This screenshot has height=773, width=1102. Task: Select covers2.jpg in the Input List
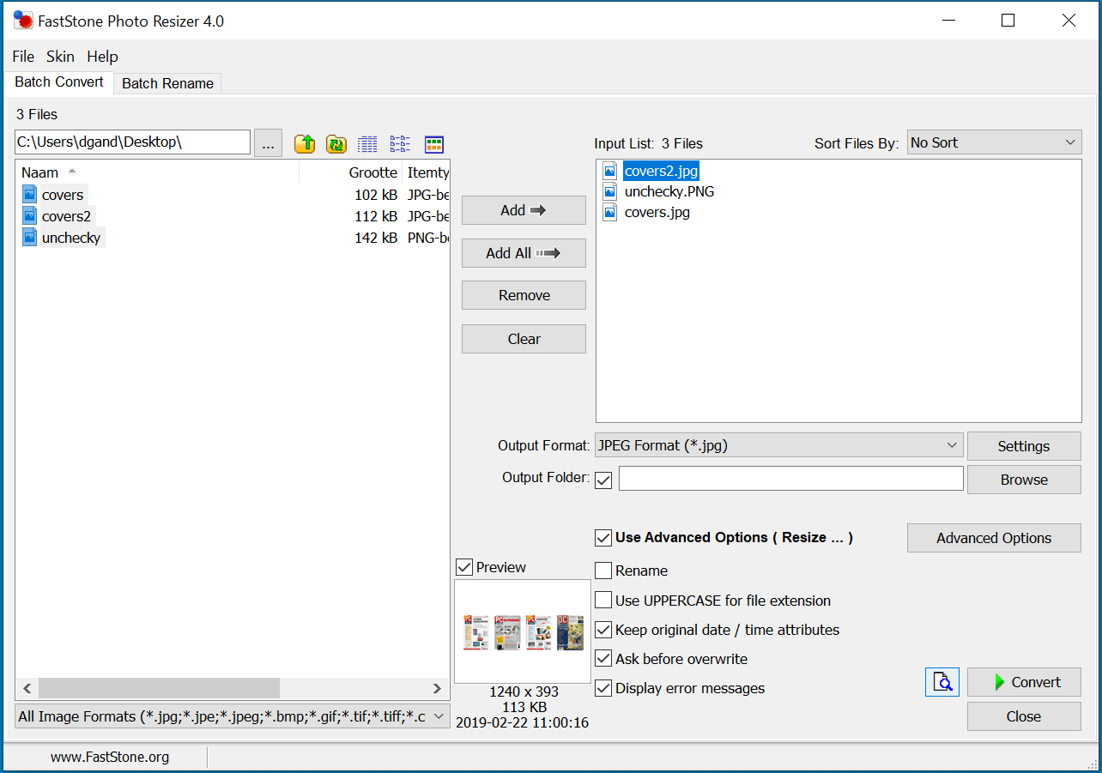click(661, 171)
